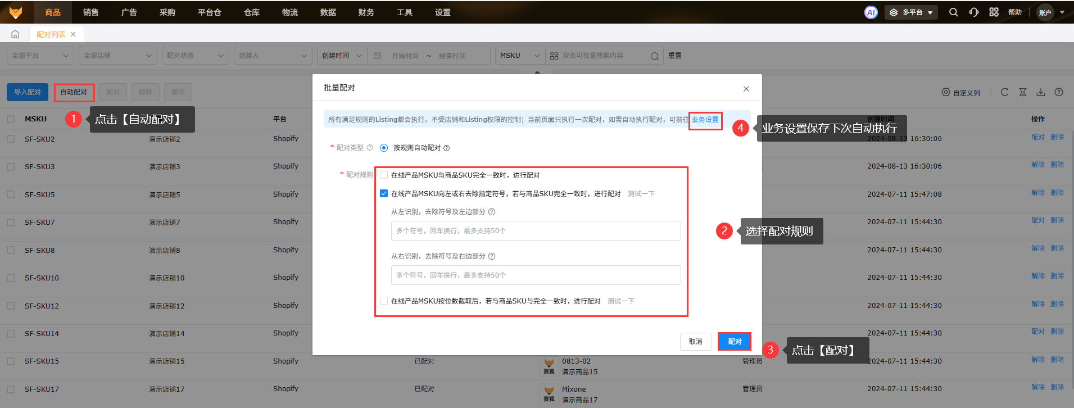The width and height of the screenshot is (1074, 408).
Task: Click the product thumbnail for 演示商品15
Action: coord(549,366)
